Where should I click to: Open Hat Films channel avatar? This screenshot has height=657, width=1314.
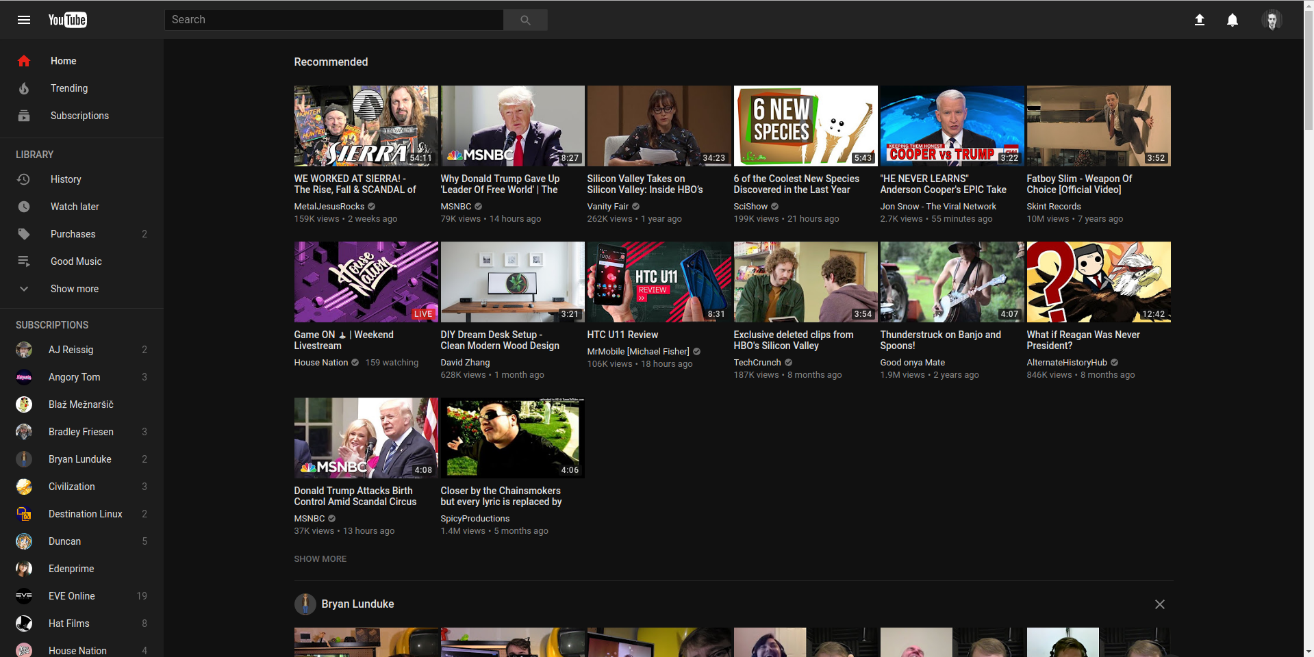[24, 623]
